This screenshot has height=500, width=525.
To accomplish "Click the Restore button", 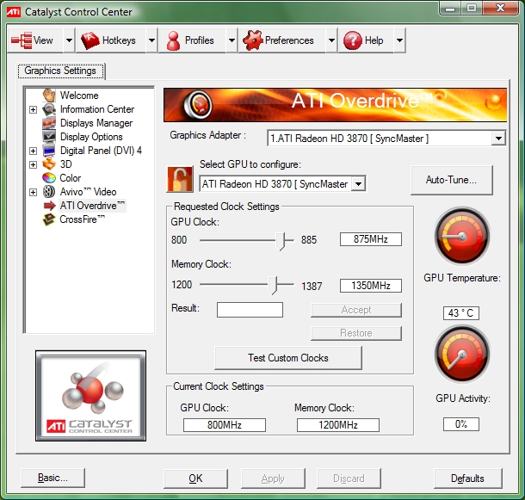I will coord(356,333).
